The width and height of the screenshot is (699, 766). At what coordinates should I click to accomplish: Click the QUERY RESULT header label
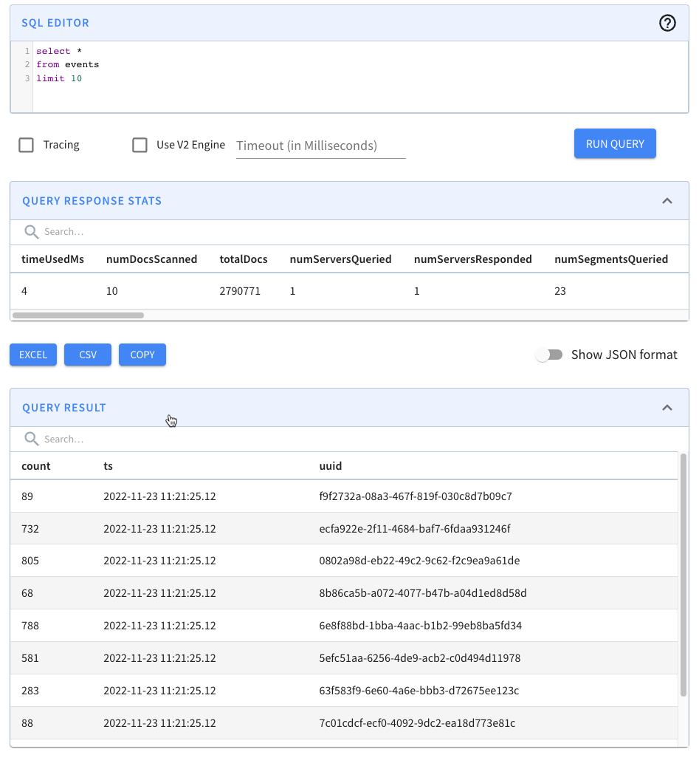(x=63, y=407)
